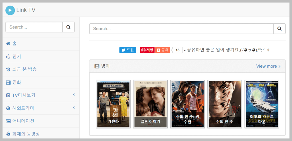The image size is (292, 141).
Task: Open the 화제의 동영상 menu item
Action: tap(41, 134)
